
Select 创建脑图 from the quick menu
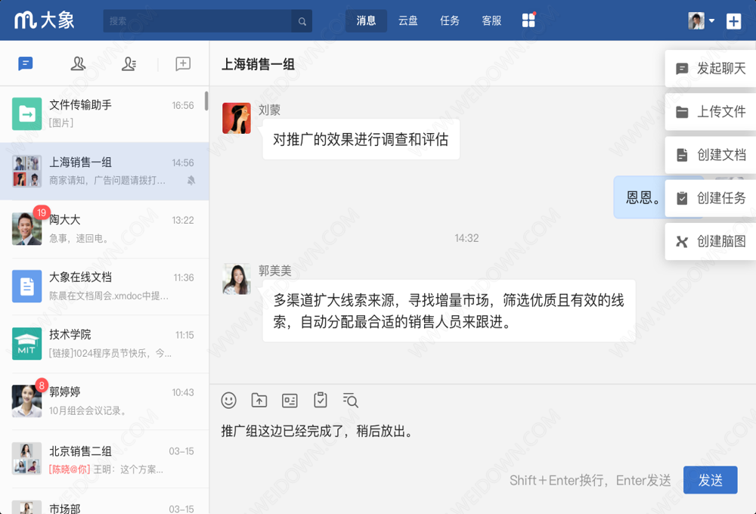711,241
